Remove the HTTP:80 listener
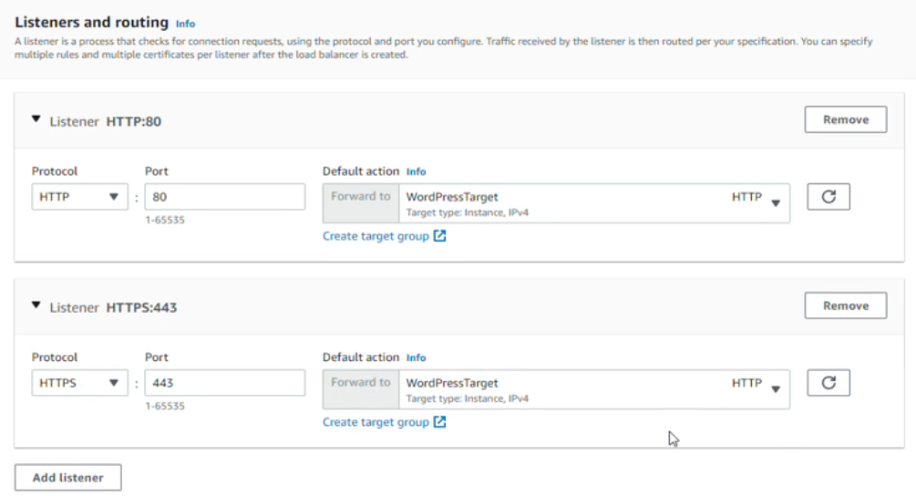This screenshot has width=916, height=496. (x=845, y=119)
